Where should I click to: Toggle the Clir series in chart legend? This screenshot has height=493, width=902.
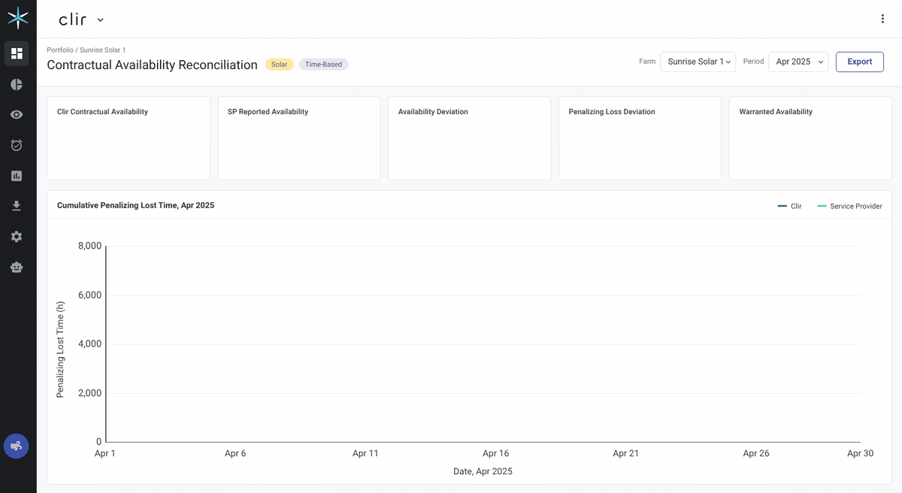[790, 206]
